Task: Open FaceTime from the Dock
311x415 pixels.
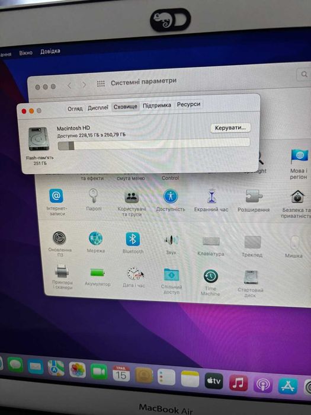Action: [99, 372]
